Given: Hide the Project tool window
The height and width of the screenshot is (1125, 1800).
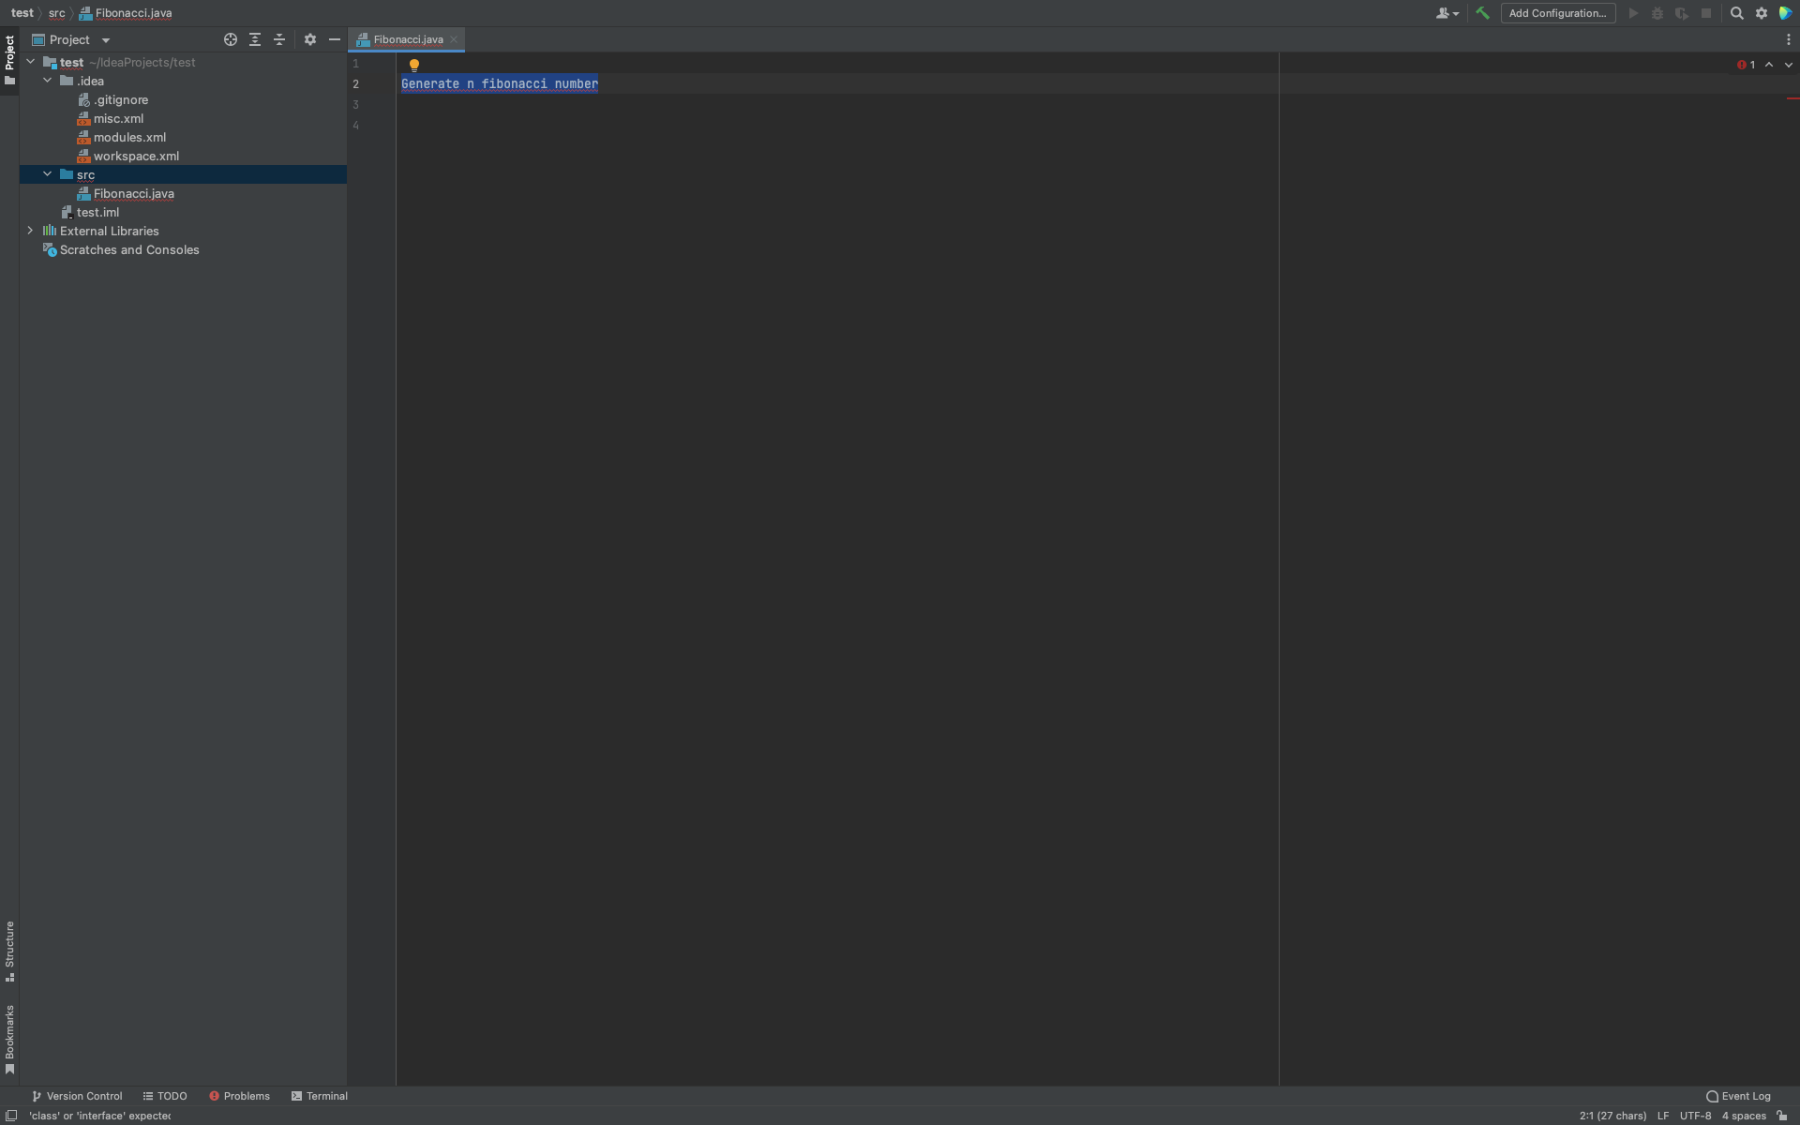Looking at the screenshot, I should click(x=335, y=39).
